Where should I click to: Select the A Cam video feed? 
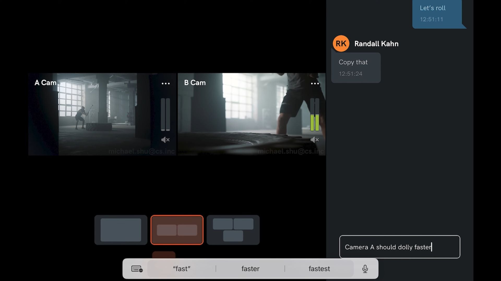(x=102, y=114)
